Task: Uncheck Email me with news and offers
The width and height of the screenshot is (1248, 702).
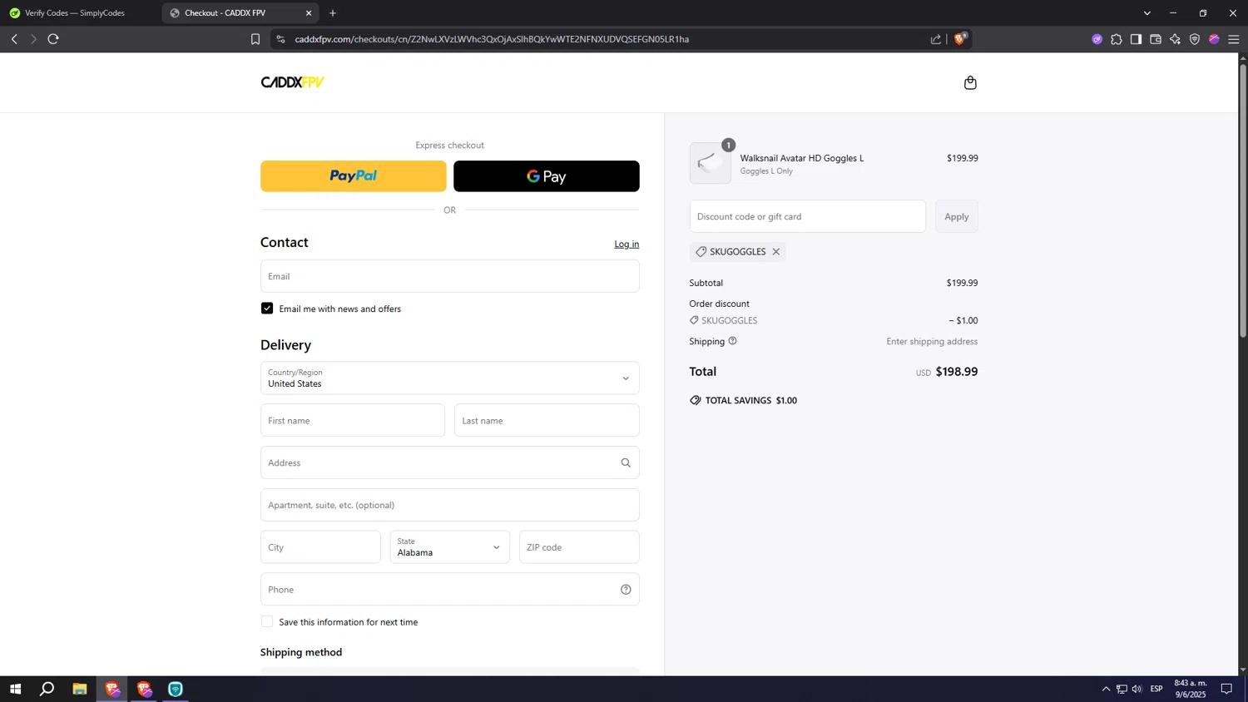Action: [267, 309]
